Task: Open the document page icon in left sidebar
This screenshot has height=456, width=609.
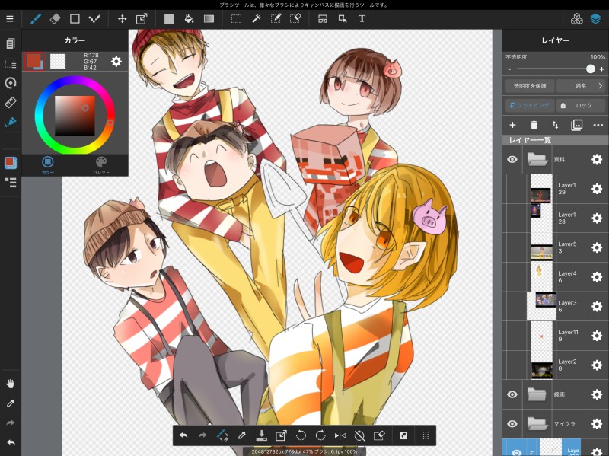Action: [x=11, y=43]
